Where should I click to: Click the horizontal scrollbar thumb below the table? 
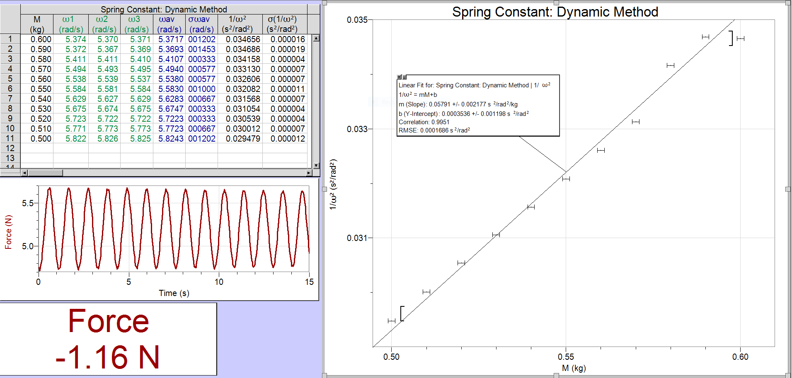coord(46,173)
